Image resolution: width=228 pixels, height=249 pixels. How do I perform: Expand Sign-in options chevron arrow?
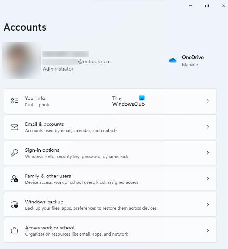click(x=208, y=153)
